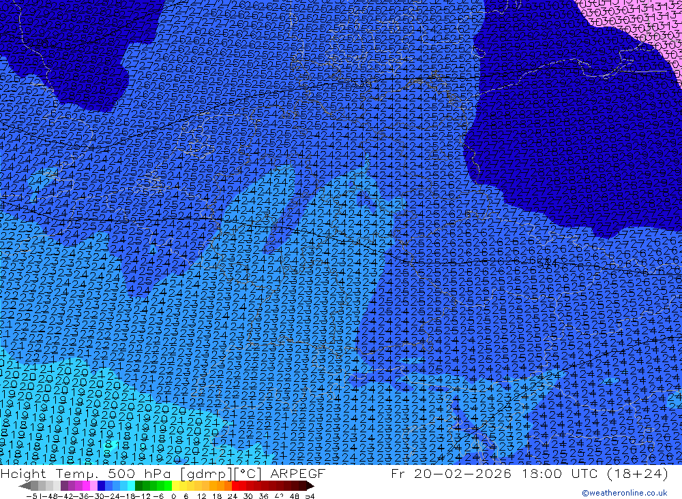Click the light pink legend swatch left of dark blue
682x499 pixels.
93,485
